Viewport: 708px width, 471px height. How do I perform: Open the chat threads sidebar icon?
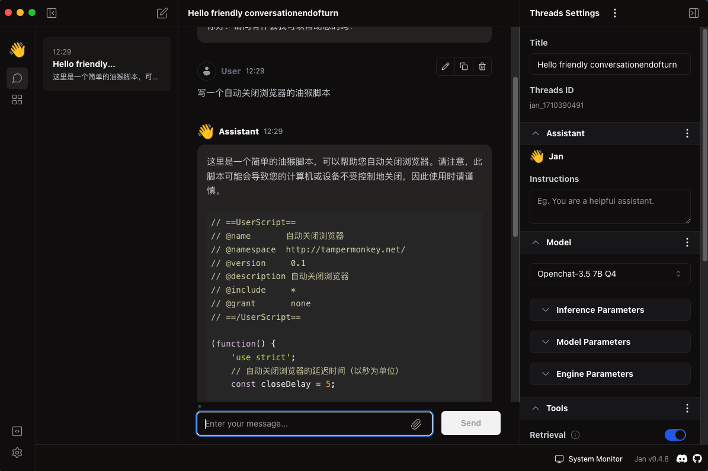click(x=17, y=78)
